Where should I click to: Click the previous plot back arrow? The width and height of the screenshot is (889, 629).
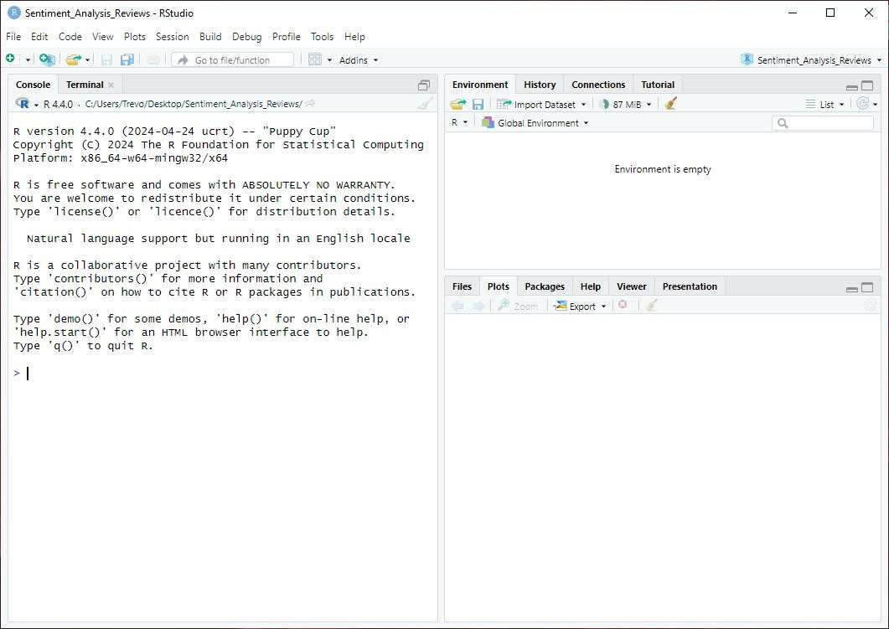[x=457, y=306]
